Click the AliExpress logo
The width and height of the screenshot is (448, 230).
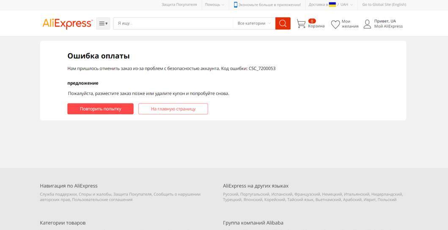click(x=67, y=24)
